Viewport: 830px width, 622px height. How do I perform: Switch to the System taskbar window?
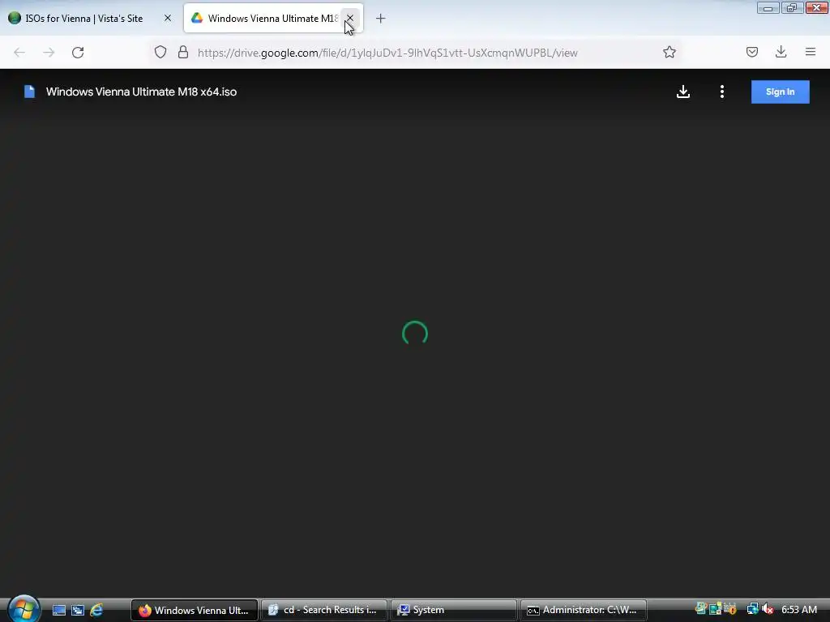454,610
